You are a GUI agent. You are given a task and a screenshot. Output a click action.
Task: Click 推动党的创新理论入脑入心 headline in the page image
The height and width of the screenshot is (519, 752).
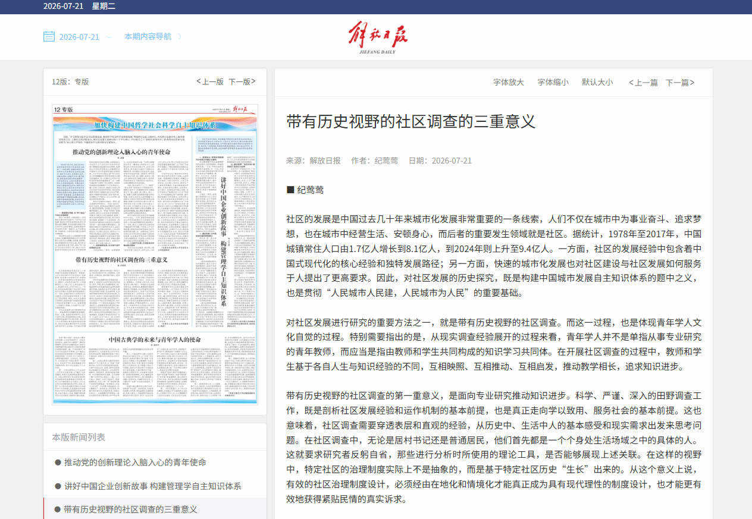click(x=121, y=153)
